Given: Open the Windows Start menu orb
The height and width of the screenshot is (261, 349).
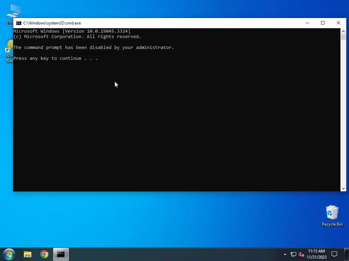Looking at the screenshot, I should (9, 254).
